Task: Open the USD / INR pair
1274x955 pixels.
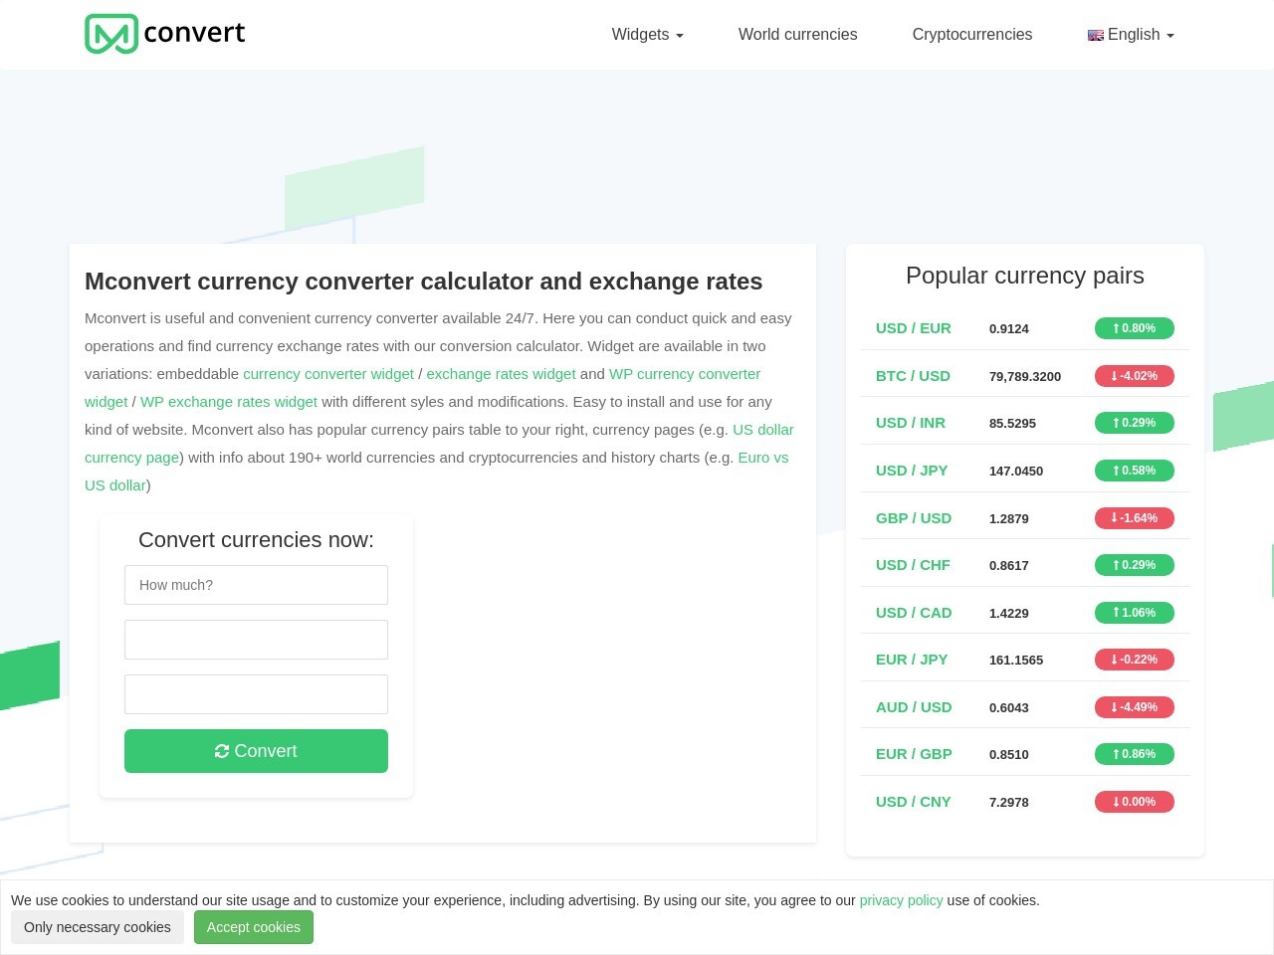Action: pos(911,423)
